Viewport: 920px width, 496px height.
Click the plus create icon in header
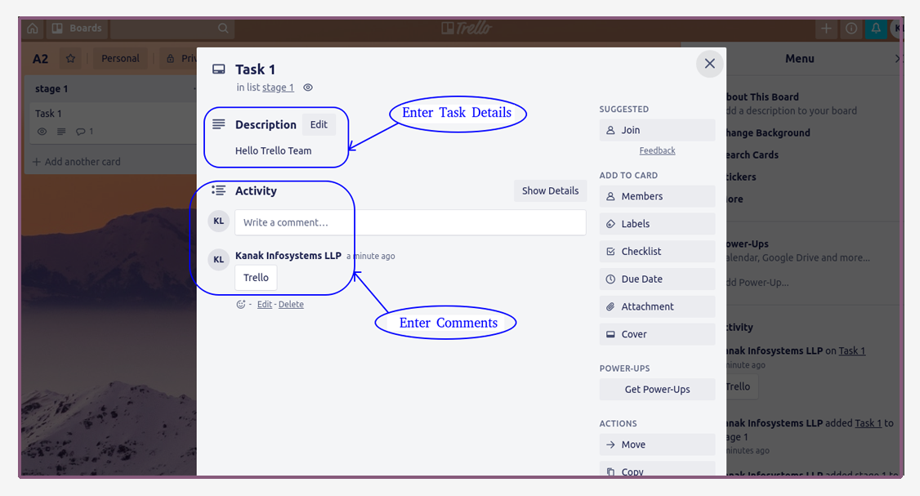click(826, 28)
